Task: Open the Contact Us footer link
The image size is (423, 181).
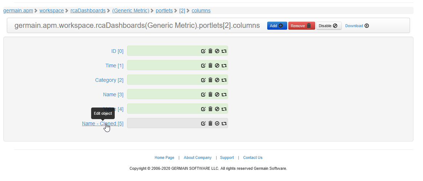Action: [x=253, y=157]
